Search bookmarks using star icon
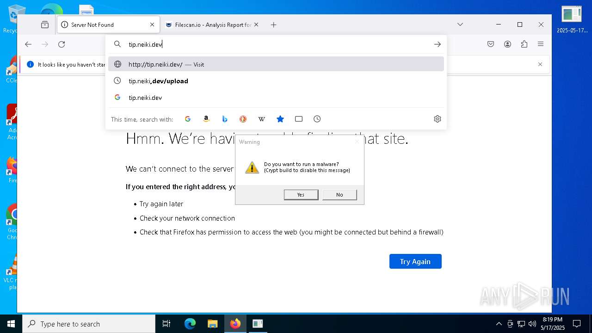Viewport: 592px width, 333px height. pos(280,119)
